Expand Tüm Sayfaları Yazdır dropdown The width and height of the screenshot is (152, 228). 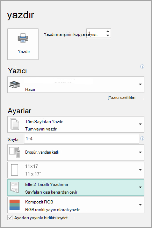(76, 124)
